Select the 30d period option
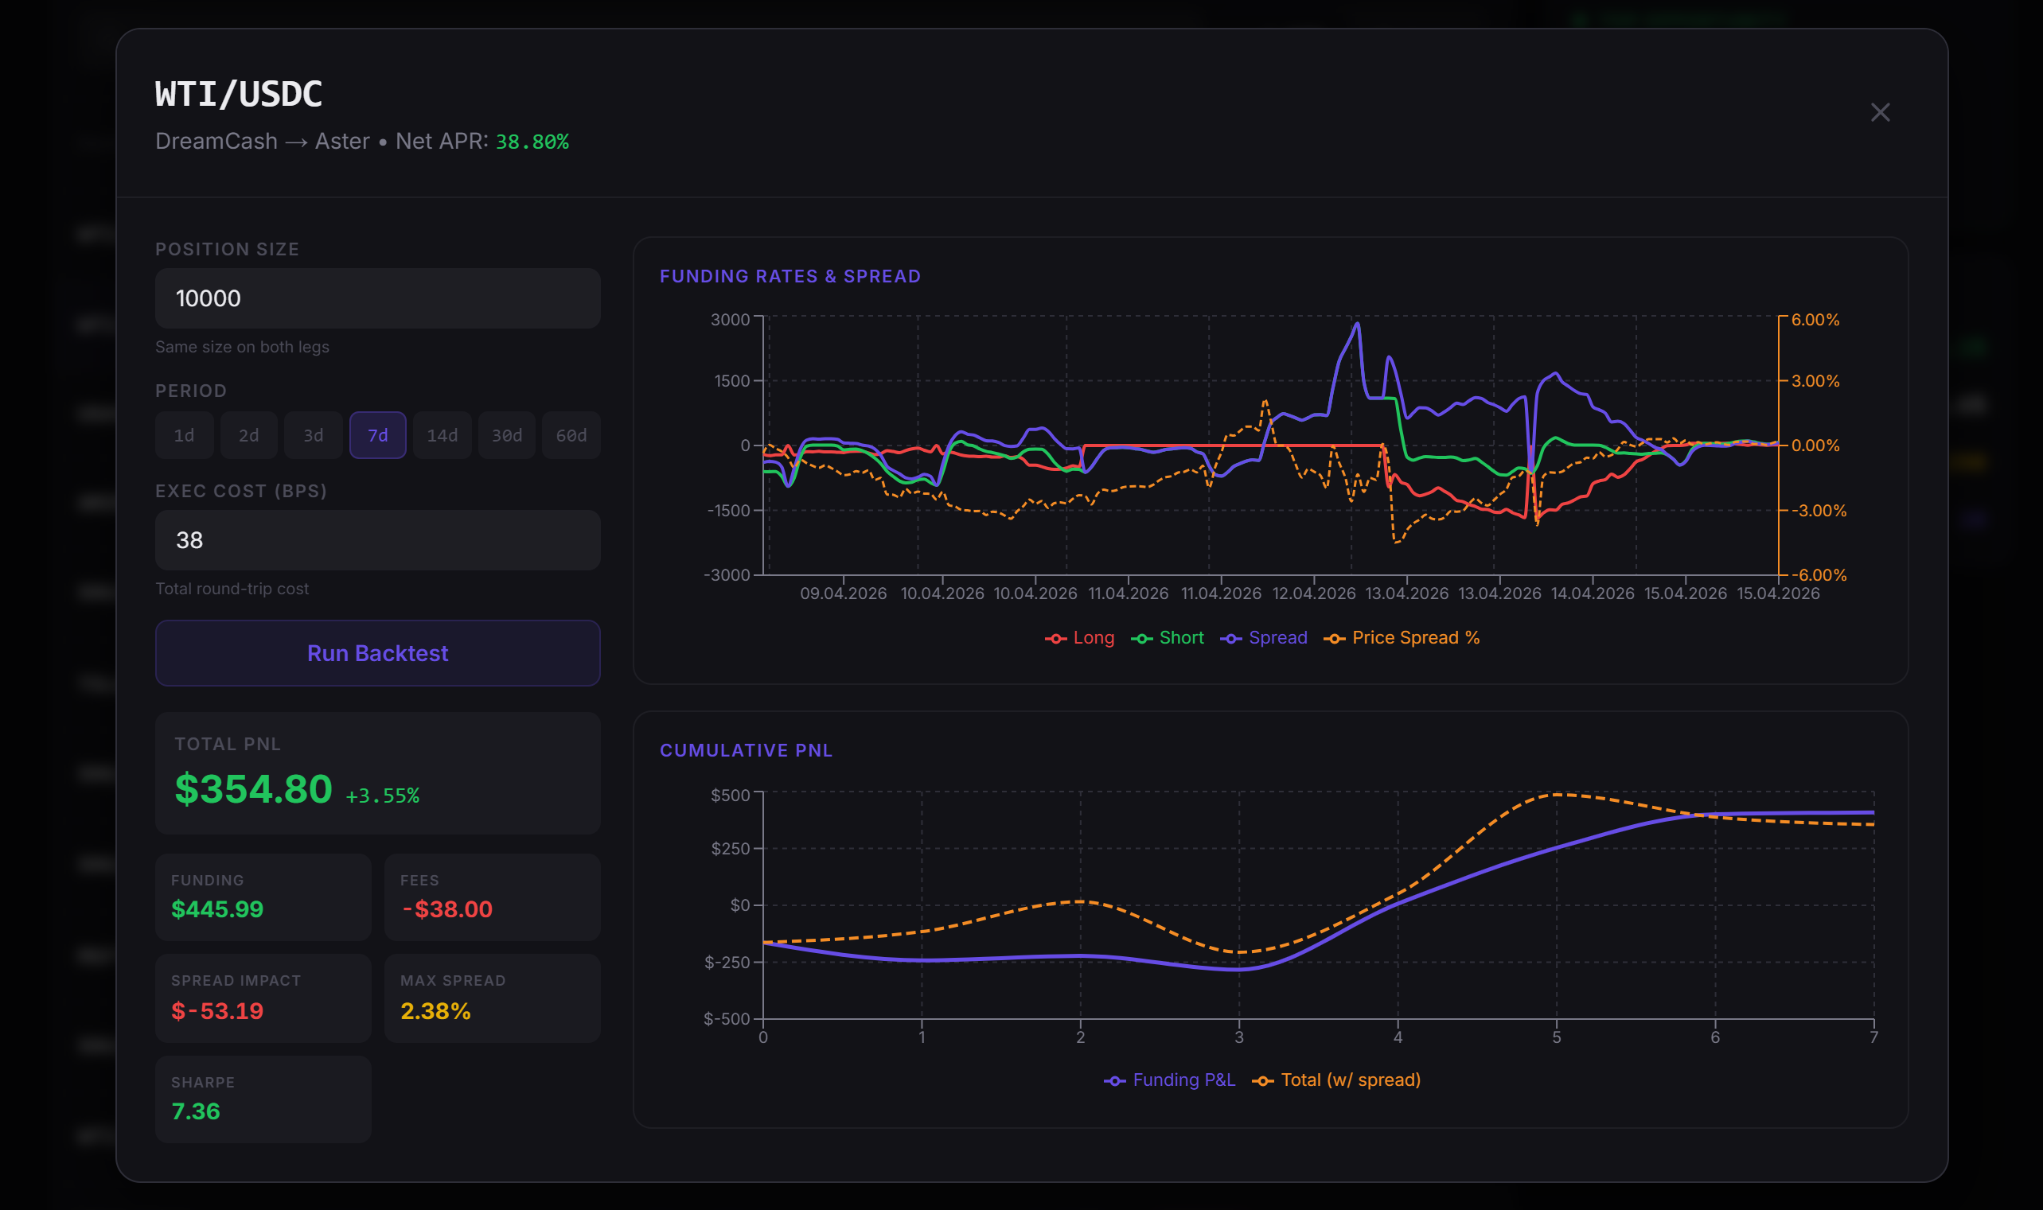2043x1210 pixels. (x=506, y=435)
